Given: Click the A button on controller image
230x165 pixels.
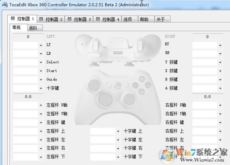Looking at the screenshot, I should click(142, 92).
